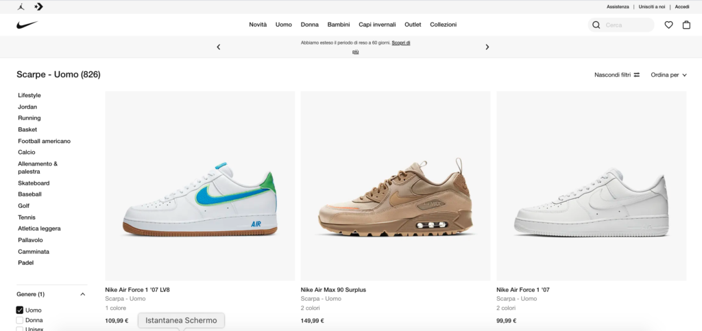Filter by Running category
The height and width of the screenshot is (331, 702).
tap(29, 118)
